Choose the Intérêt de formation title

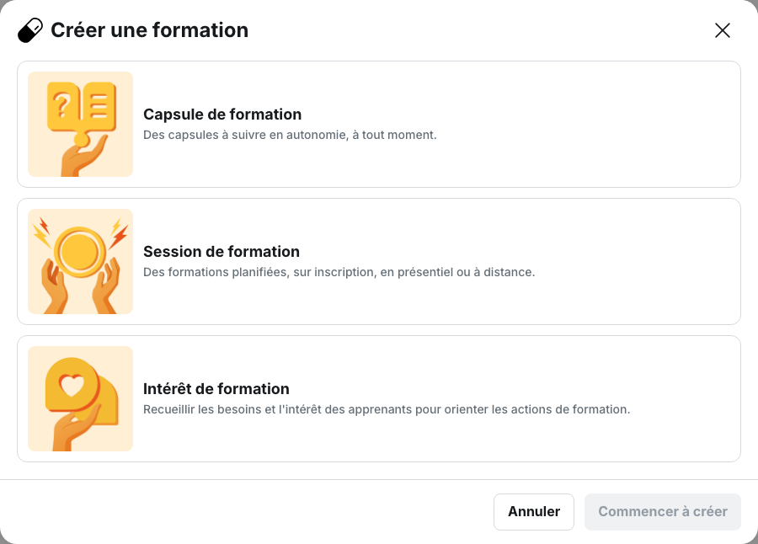(x=216, y=389)
